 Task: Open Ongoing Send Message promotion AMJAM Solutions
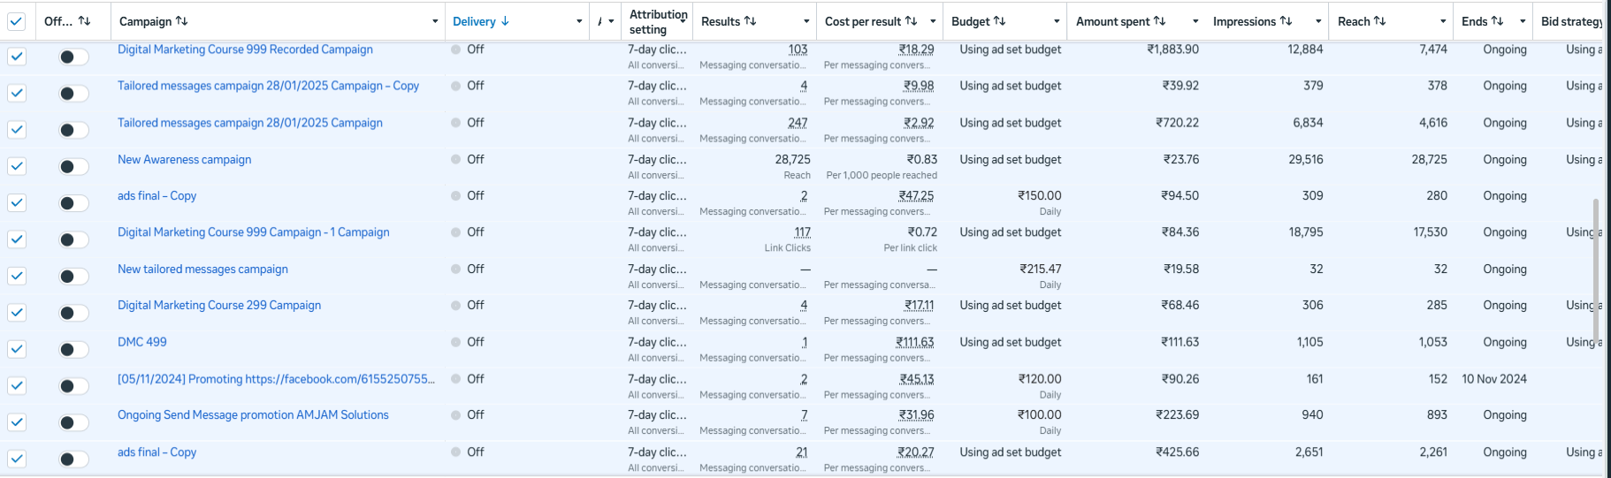coord(253,415)
